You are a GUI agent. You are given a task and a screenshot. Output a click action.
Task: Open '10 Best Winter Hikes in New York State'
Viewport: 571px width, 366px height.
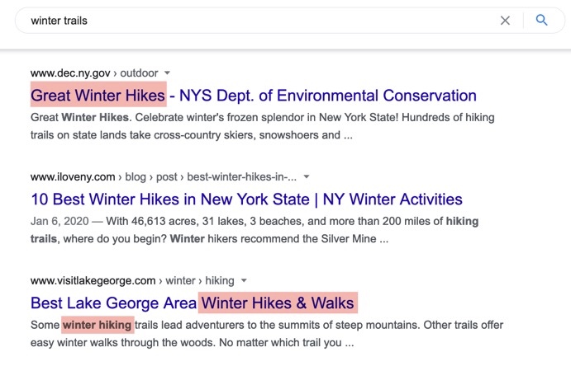pyautogui.click(x=246, y=199)
